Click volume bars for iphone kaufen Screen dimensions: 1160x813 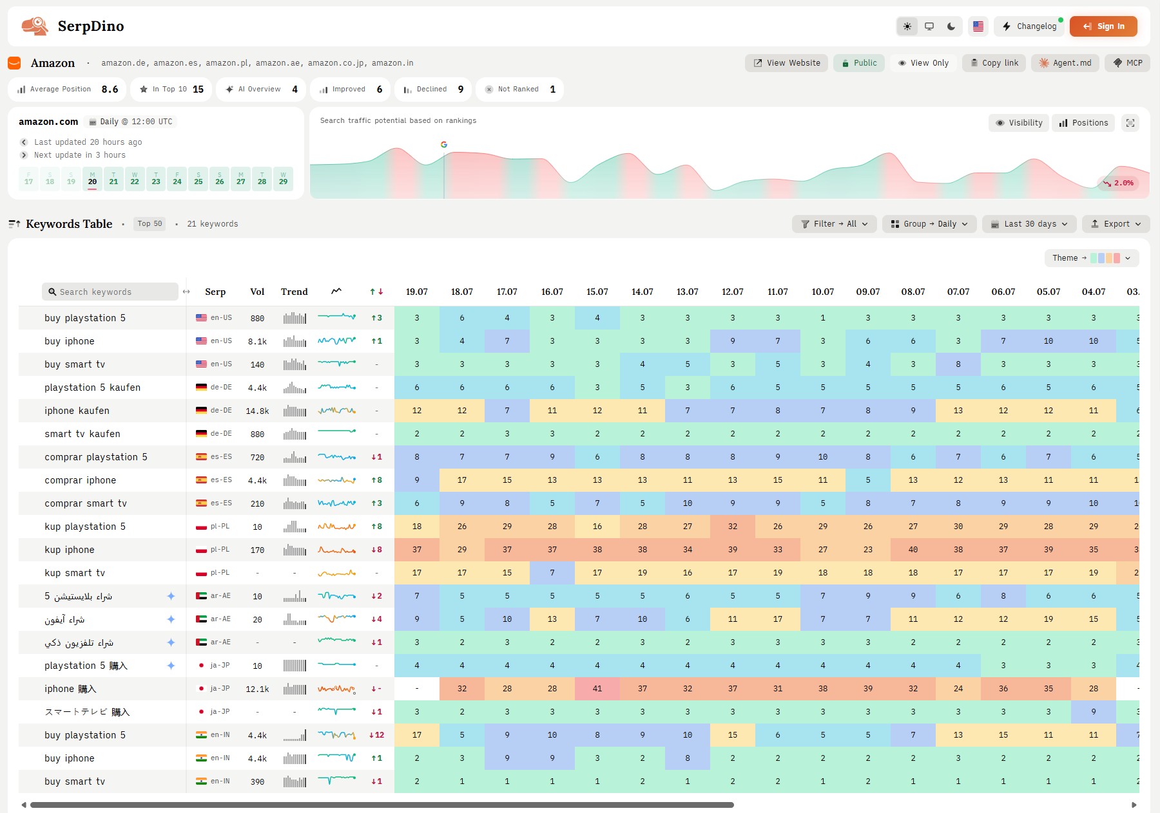(295, 411)
